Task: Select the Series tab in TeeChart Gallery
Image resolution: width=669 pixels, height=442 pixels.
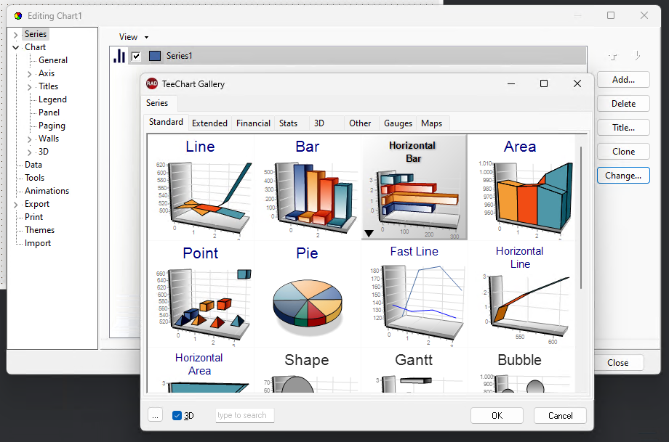Action: 157,103
